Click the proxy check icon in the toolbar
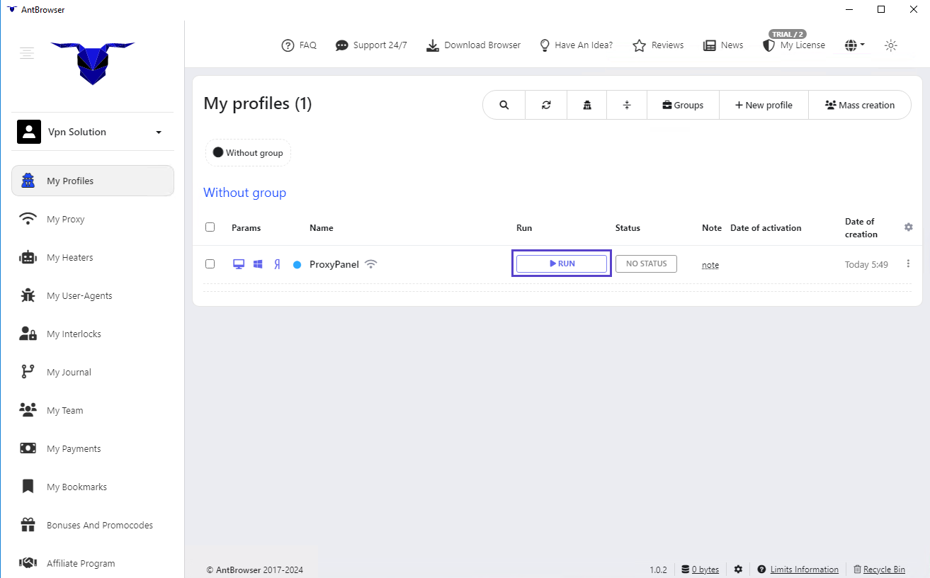The height and width of the screenshot is (578, 930). pos(586,104)
